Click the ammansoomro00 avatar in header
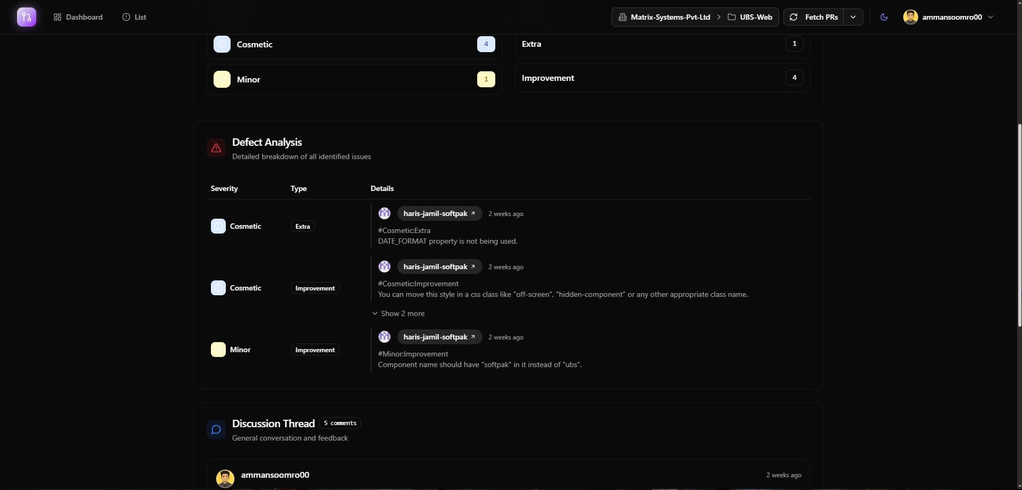The width and height of the screenshot is (1022, 490). point(911,17)
